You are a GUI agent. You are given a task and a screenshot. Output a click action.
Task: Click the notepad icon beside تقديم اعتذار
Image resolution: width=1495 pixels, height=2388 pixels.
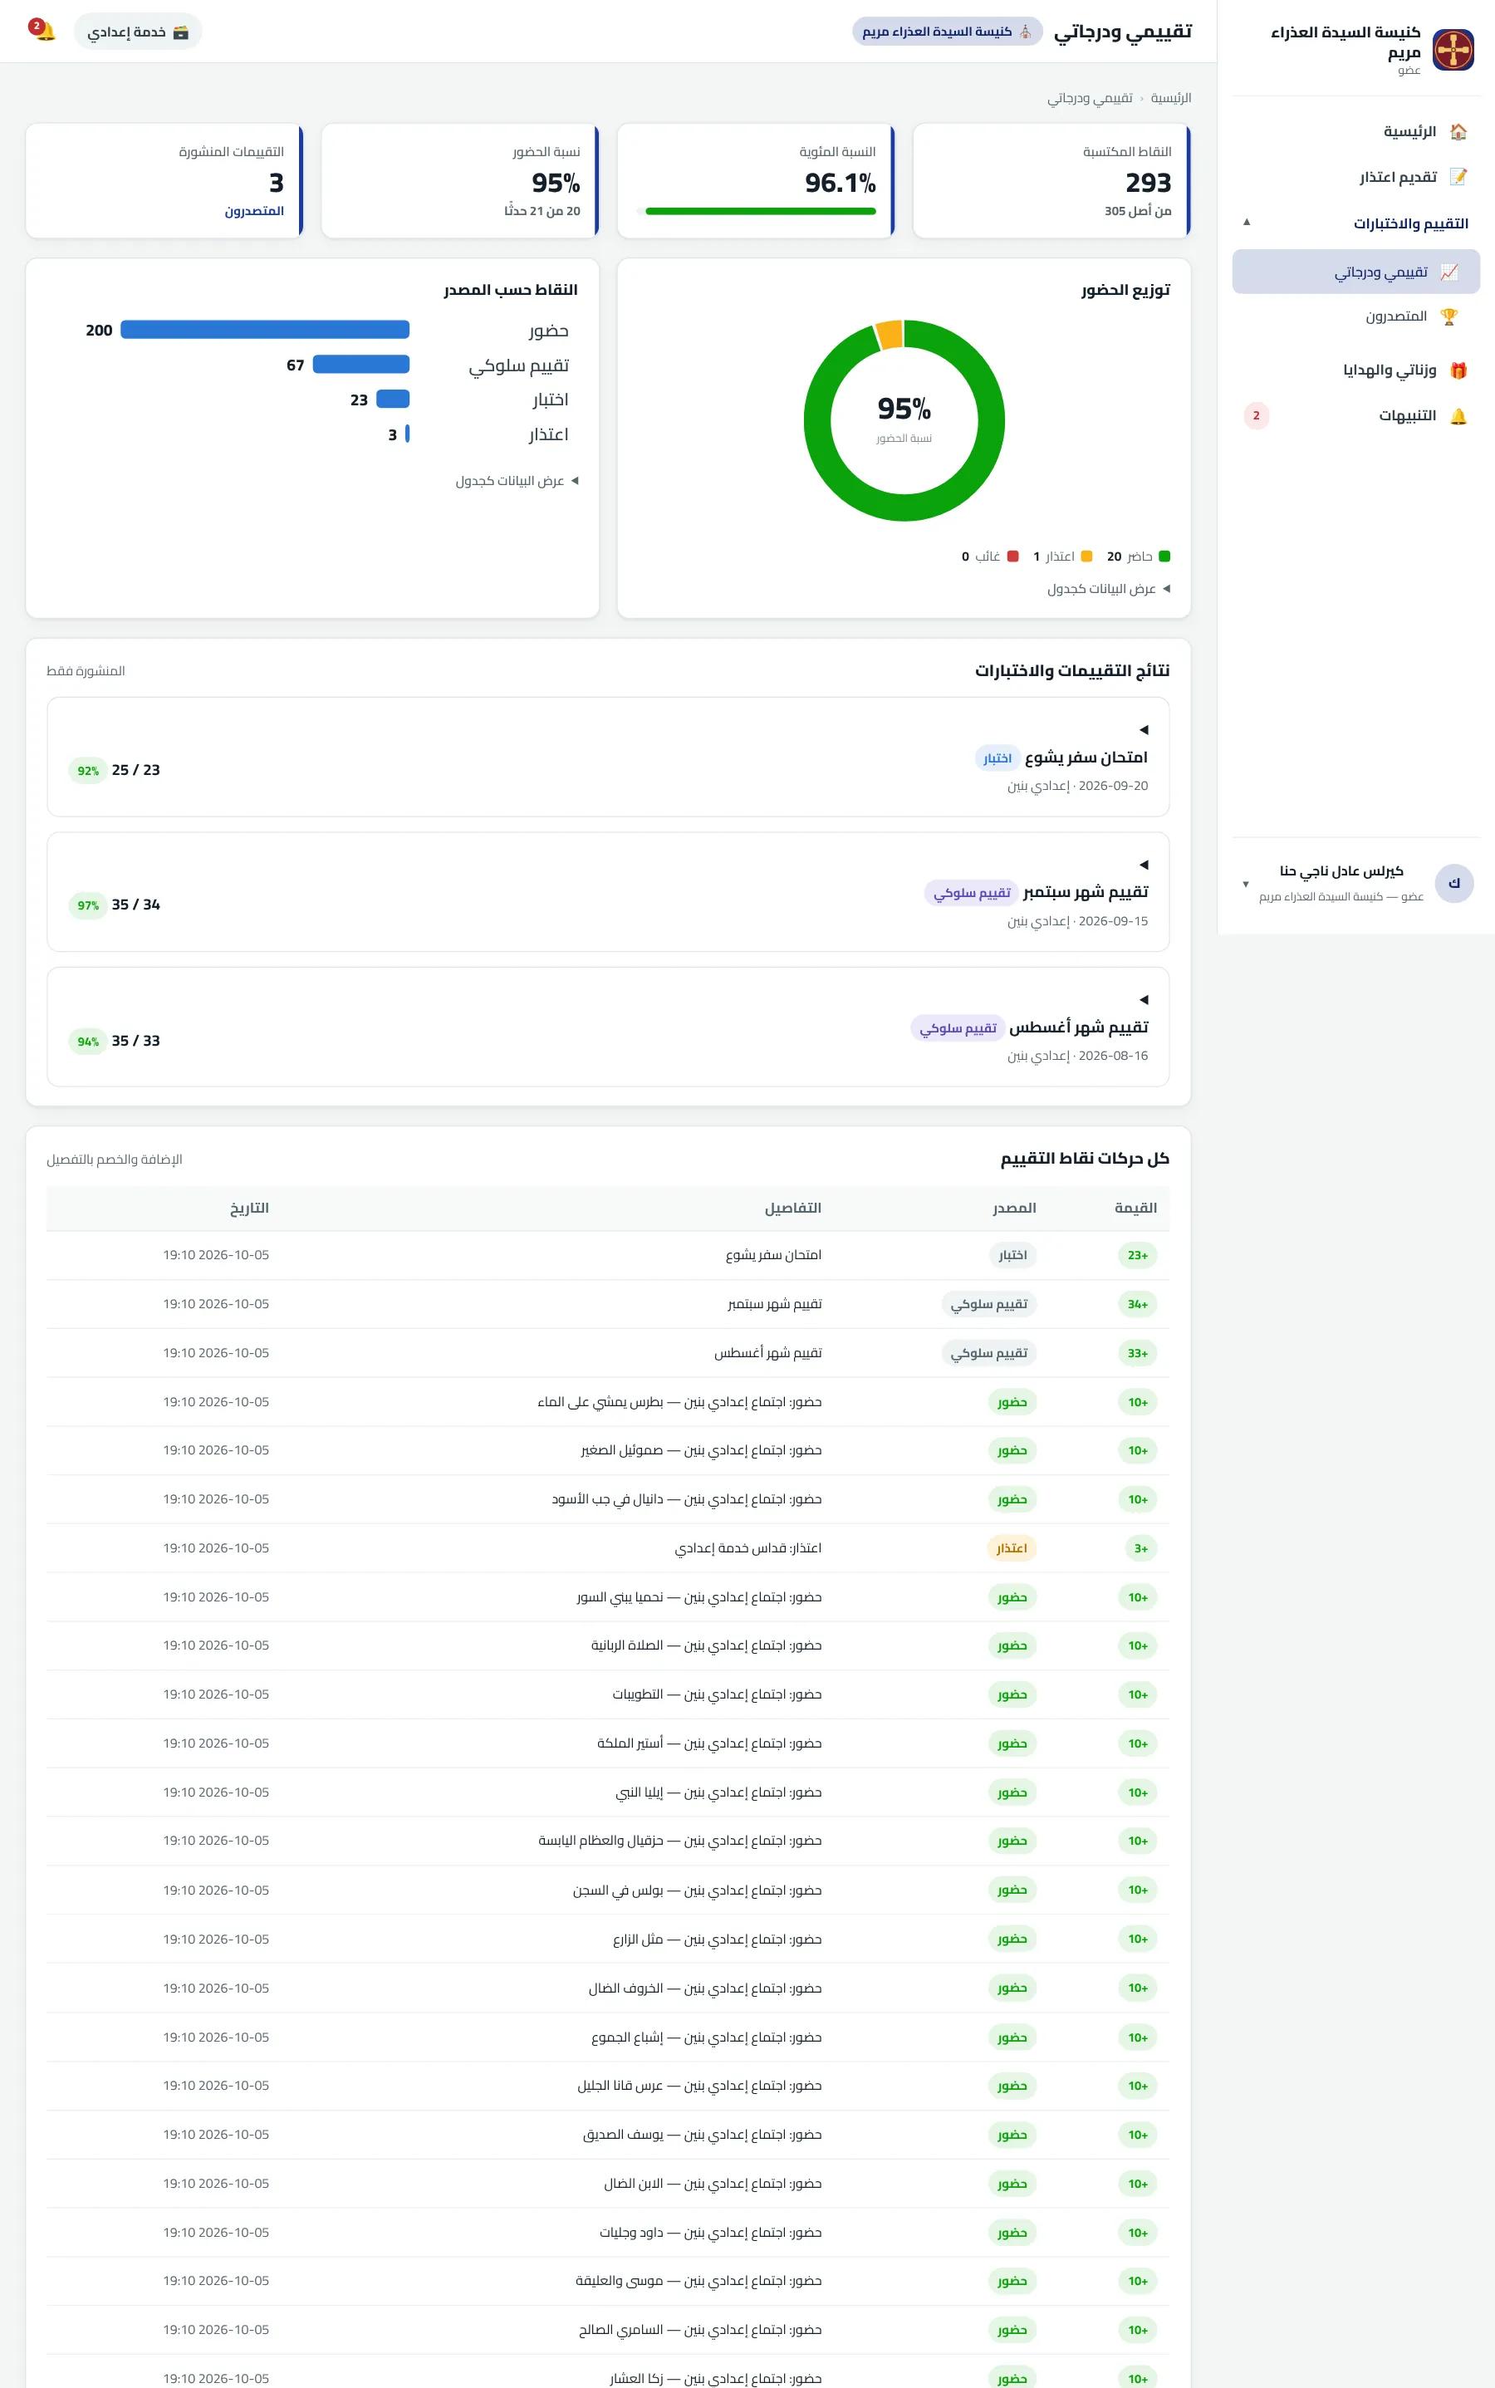pyautogui.click(x=1458, y=177)
